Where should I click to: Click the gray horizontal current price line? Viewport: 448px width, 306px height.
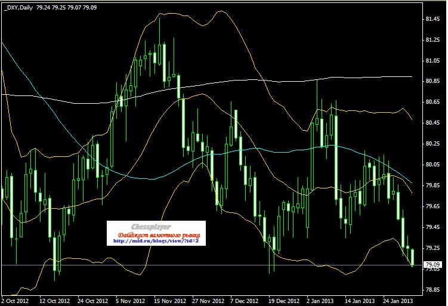[x=179, y=264]
